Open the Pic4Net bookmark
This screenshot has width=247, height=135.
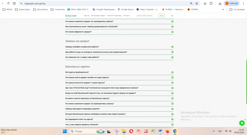(x=173, y=10)
